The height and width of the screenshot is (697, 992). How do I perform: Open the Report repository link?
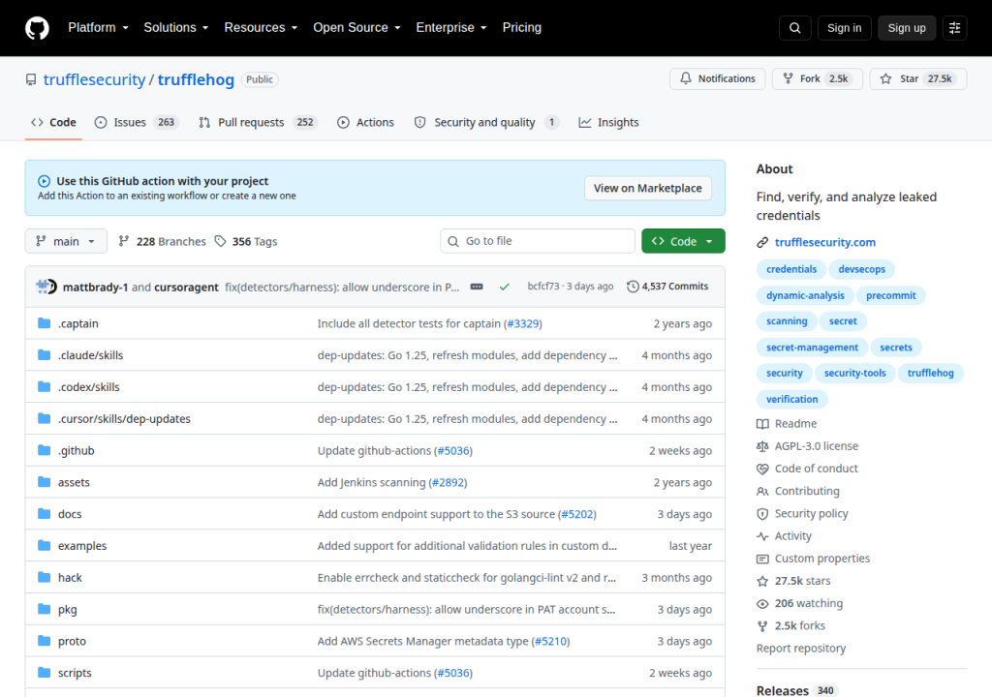pos(801,649)
